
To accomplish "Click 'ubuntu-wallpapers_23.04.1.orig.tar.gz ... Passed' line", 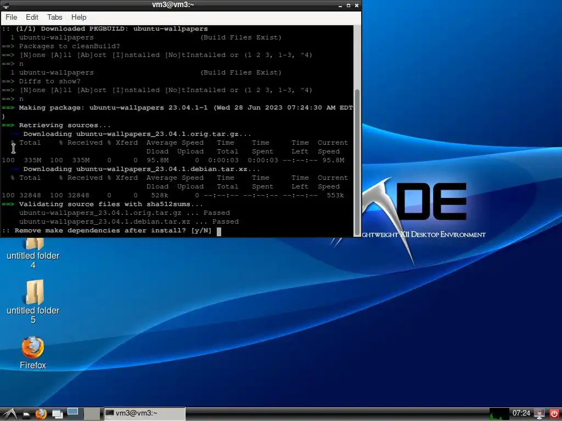I will click(x=125, y=213).
